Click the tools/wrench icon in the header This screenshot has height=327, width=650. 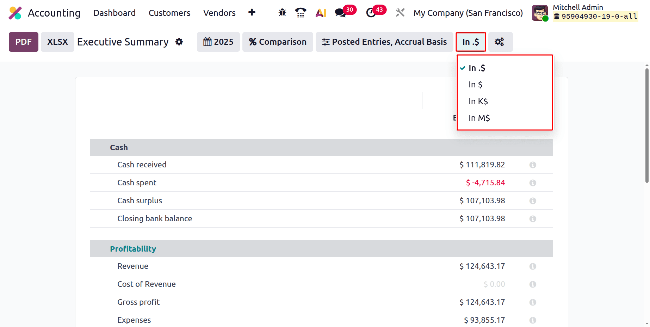click(400, 13)
